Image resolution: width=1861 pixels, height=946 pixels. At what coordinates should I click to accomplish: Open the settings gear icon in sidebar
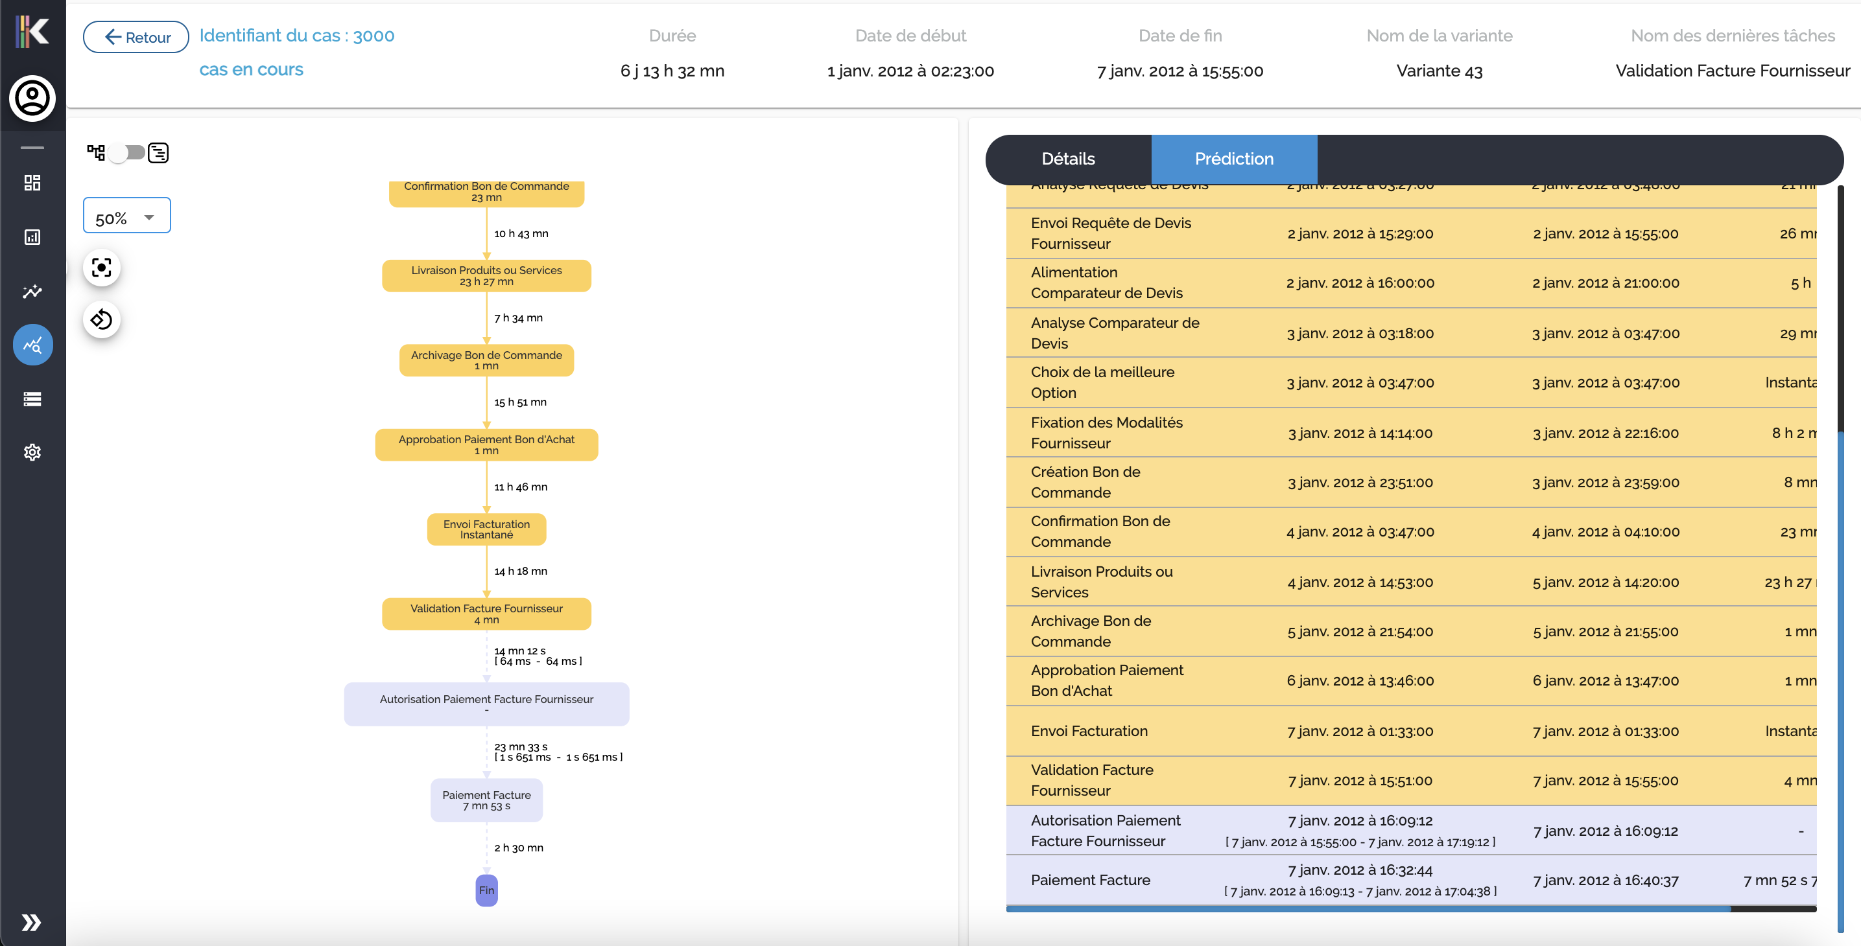point(32,452)
